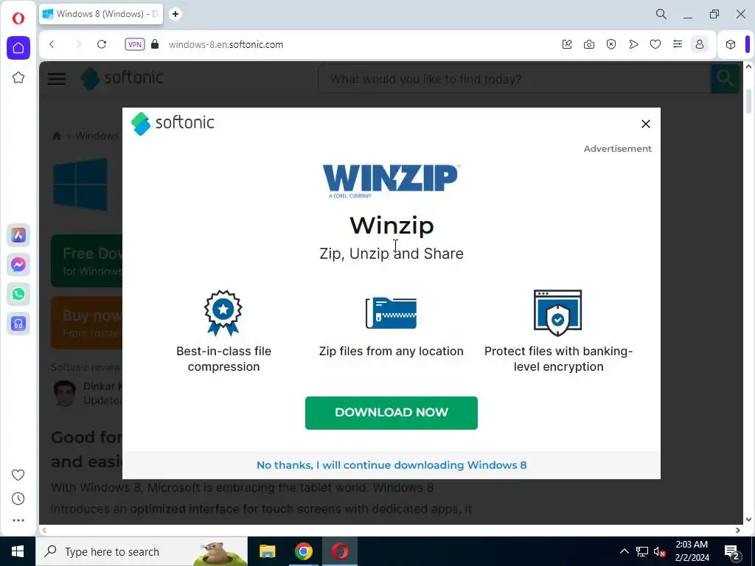The height and width of the screenshot is (566, 755).
Task: Take a snapshot with the camera icon
Action: pyautogui.click(x=589, y=44)
